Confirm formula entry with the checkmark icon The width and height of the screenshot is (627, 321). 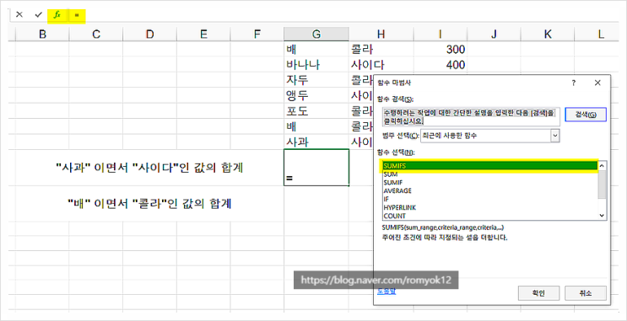pos(38,15)
